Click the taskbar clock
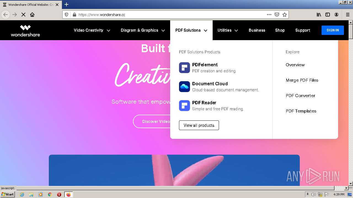Screen dimensions: 353x198 339,194
